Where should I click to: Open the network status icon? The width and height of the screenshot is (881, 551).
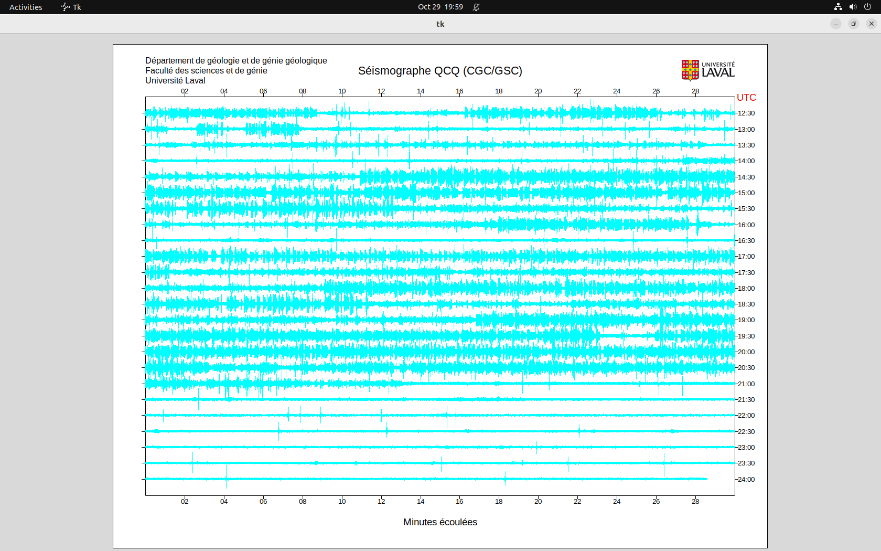coord(838,7)
